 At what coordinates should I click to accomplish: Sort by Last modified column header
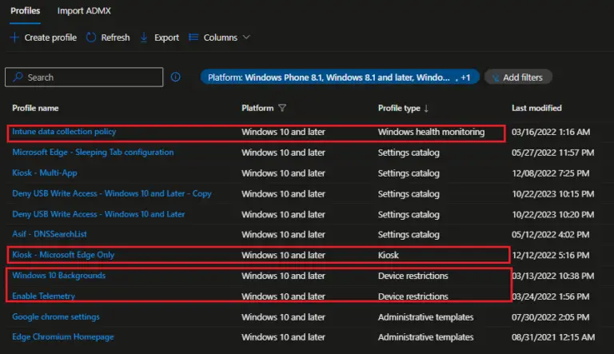(x=536, y=108)
